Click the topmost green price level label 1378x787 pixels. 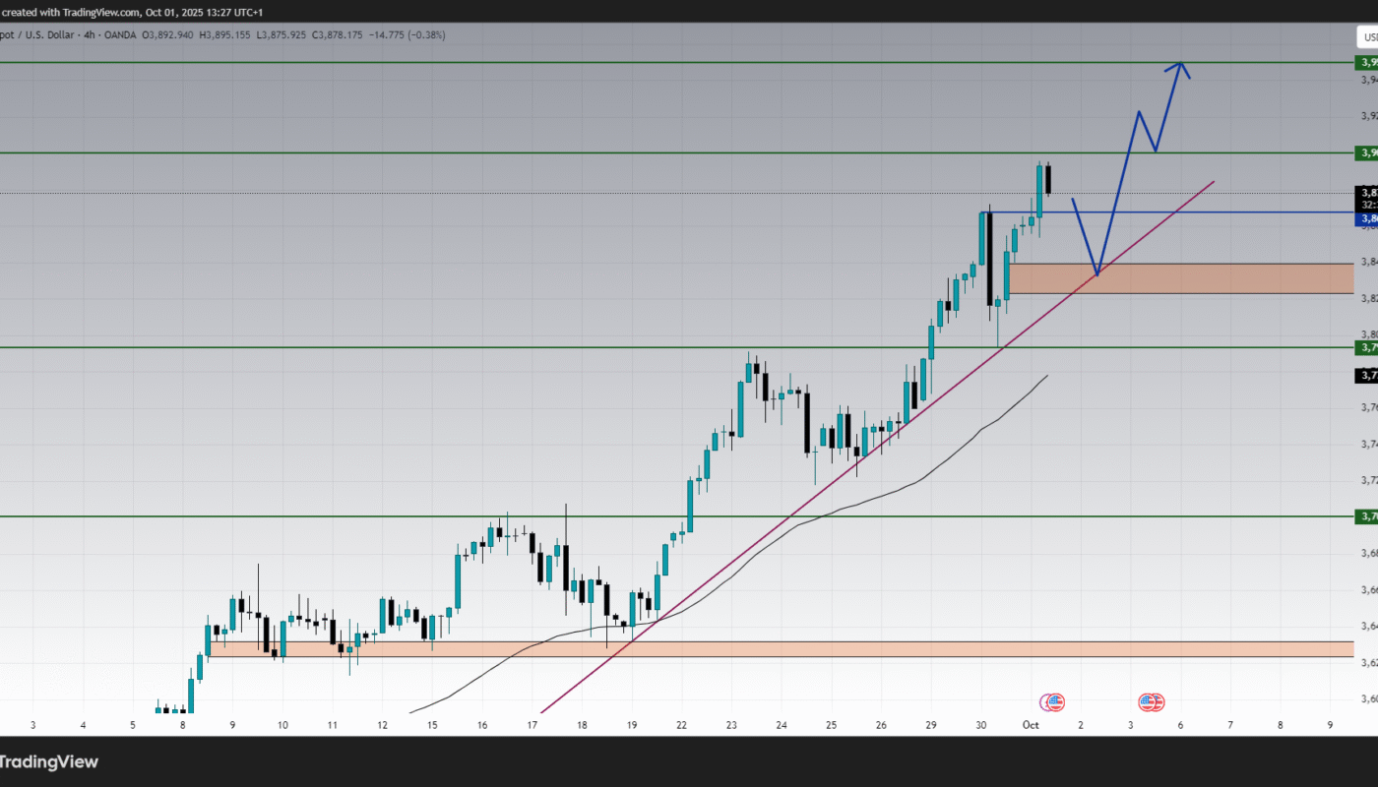1367,63
